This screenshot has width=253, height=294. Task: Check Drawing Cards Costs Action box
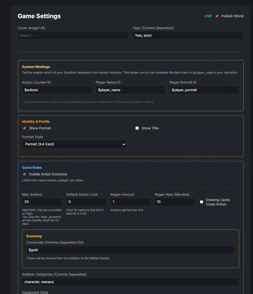pos(202,202)
